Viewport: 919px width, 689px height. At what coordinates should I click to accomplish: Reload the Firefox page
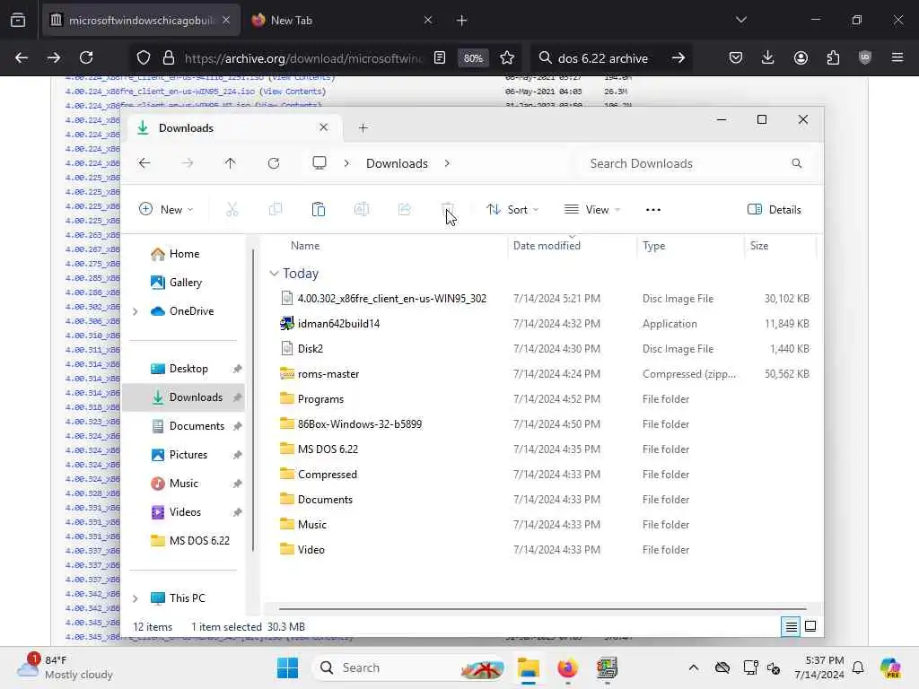(86, 57)
